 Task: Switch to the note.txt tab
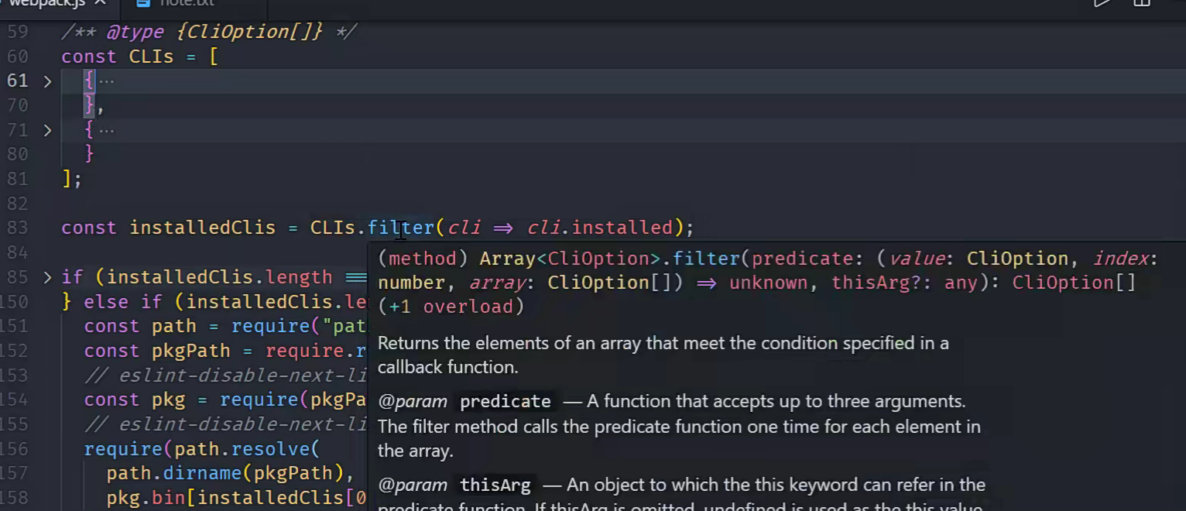coord(186,3)
